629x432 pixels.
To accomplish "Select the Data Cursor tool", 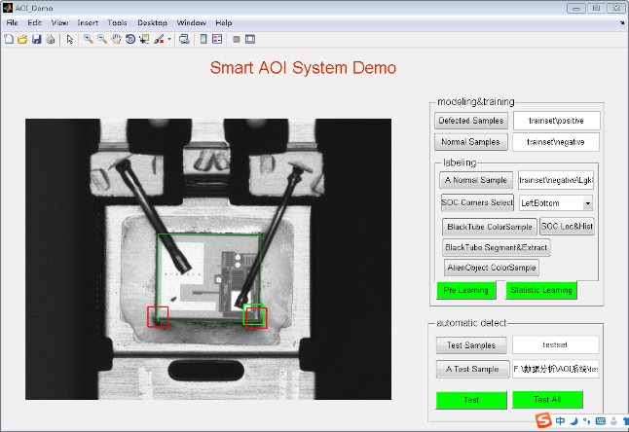I will pos(144,39).
